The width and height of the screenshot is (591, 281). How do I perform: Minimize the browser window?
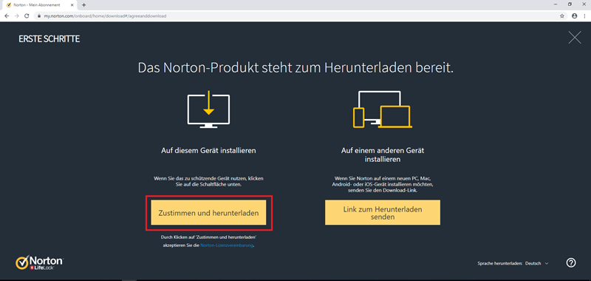[x=556, y=4]
